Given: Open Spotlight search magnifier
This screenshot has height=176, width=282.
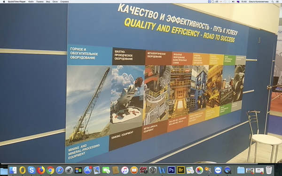Looking at the screenshot, I should 273,1.
